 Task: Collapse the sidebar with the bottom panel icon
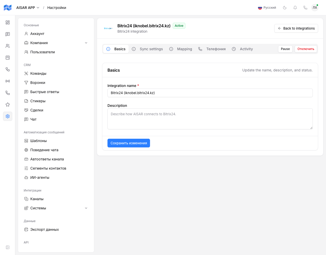pos(8,247)
